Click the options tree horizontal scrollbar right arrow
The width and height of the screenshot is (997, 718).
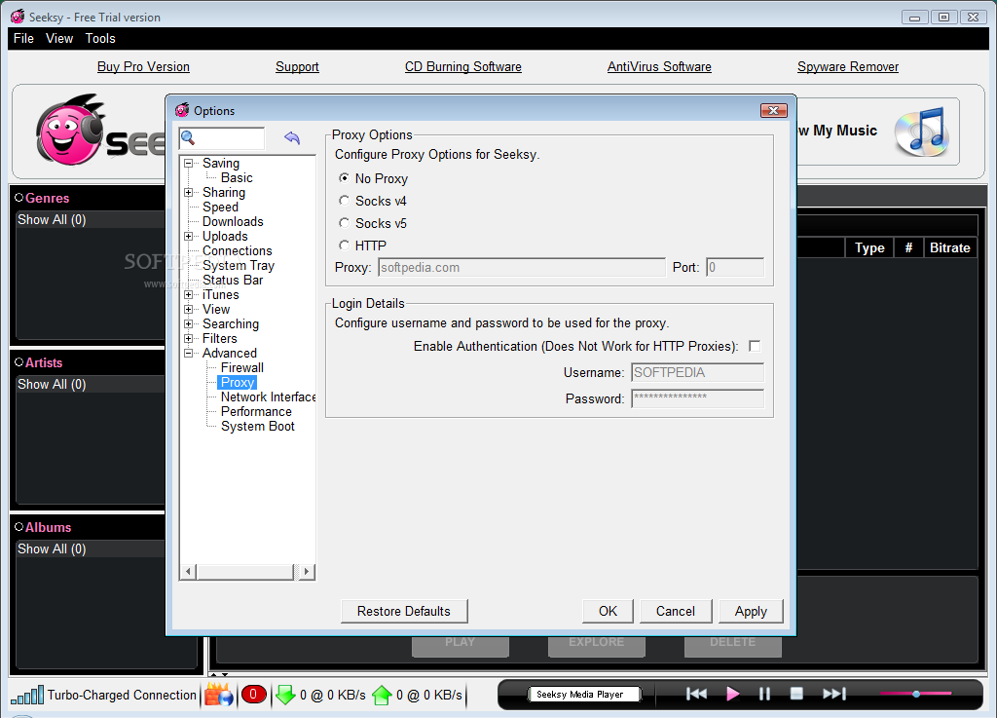(307, 571)
